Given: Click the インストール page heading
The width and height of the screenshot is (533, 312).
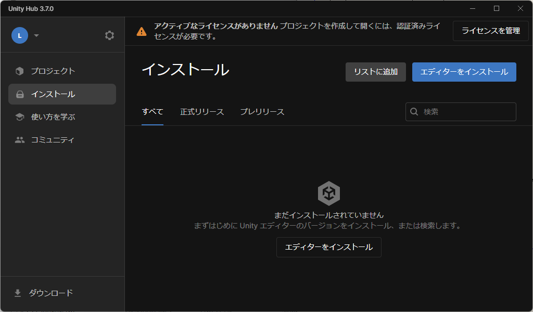Looking at the screenshot, I should tap(186, 70).
